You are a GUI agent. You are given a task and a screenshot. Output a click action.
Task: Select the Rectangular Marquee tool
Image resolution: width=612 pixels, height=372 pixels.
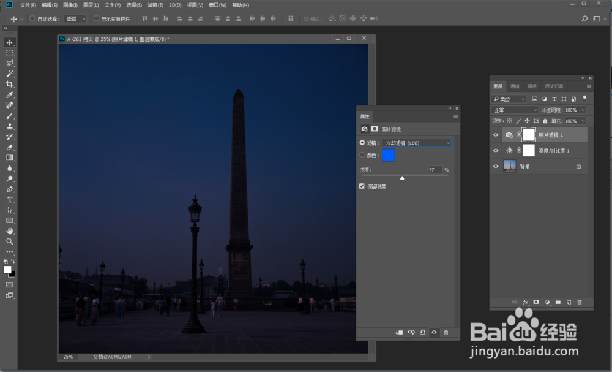(10, 53)
